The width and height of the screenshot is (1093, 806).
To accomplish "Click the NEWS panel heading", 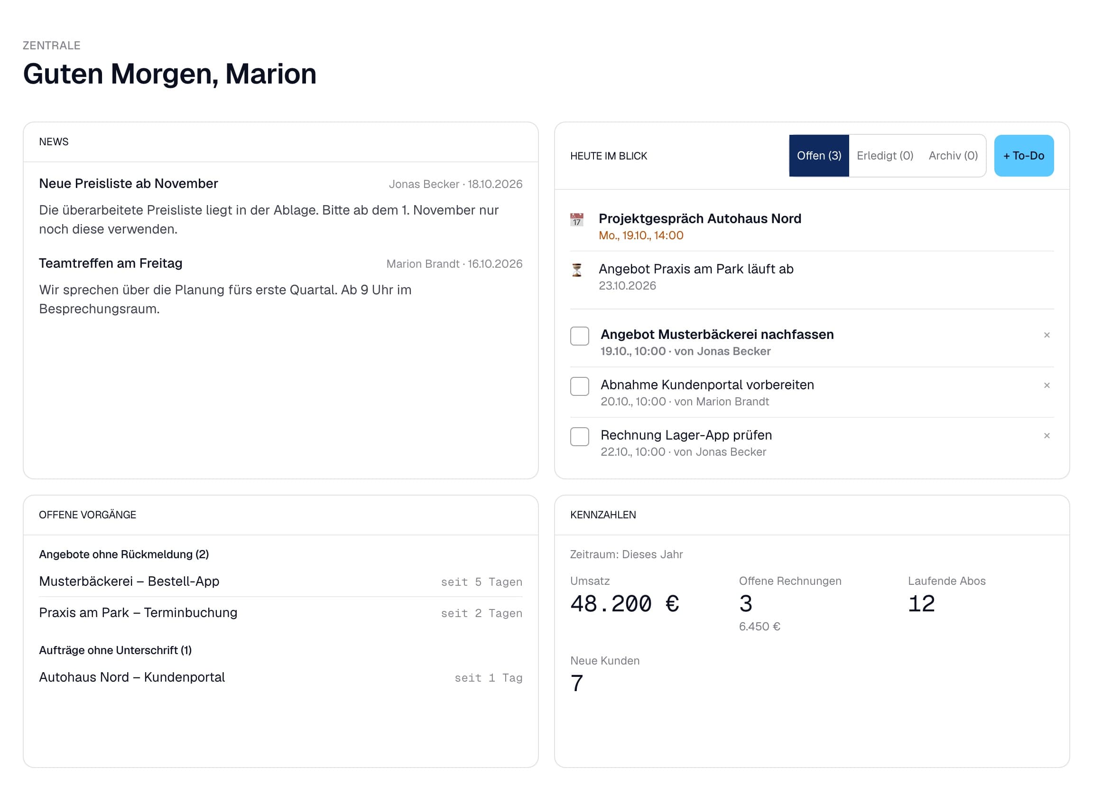I will pyautogui.click(x=54, y=141).
